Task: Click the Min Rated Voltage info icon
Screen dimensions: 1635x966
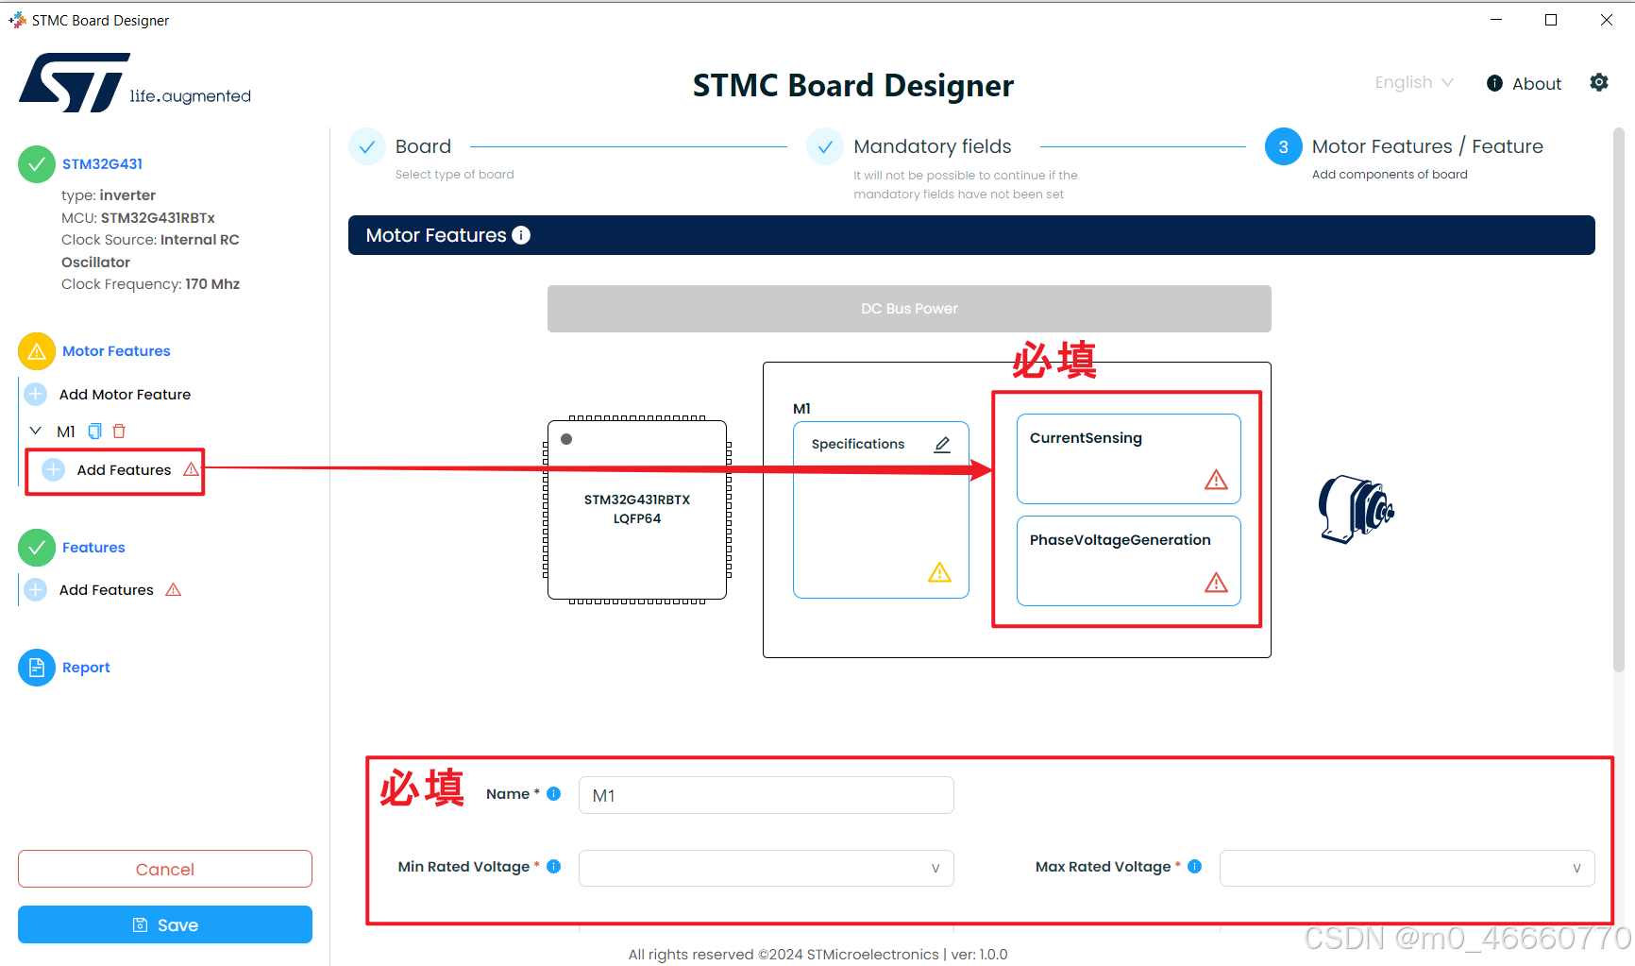Action: coord(554,867)
